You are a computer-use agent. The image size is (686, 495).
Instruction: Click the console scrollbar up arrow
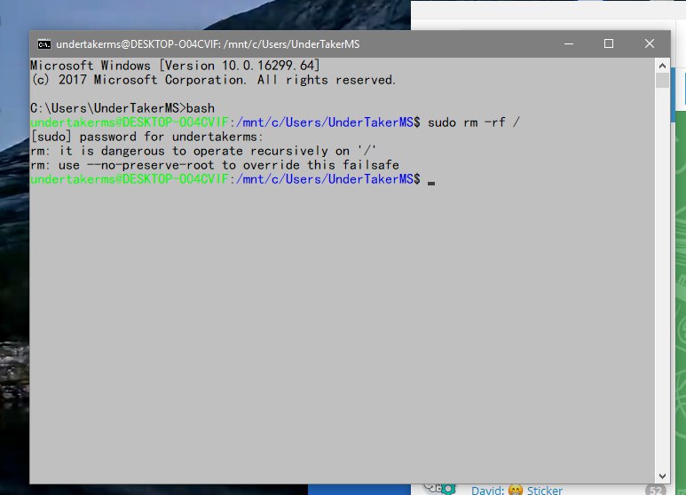tap(662, 66)
